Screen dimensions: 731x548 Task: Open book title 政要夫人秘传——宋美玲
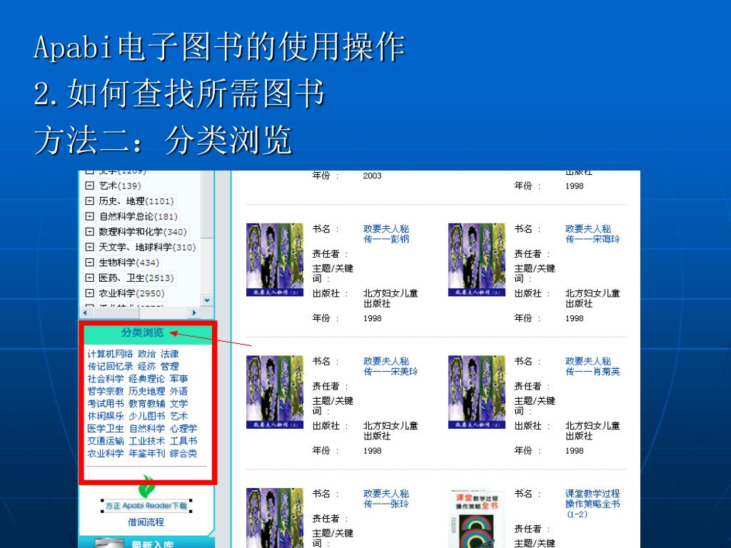[390, 367]
